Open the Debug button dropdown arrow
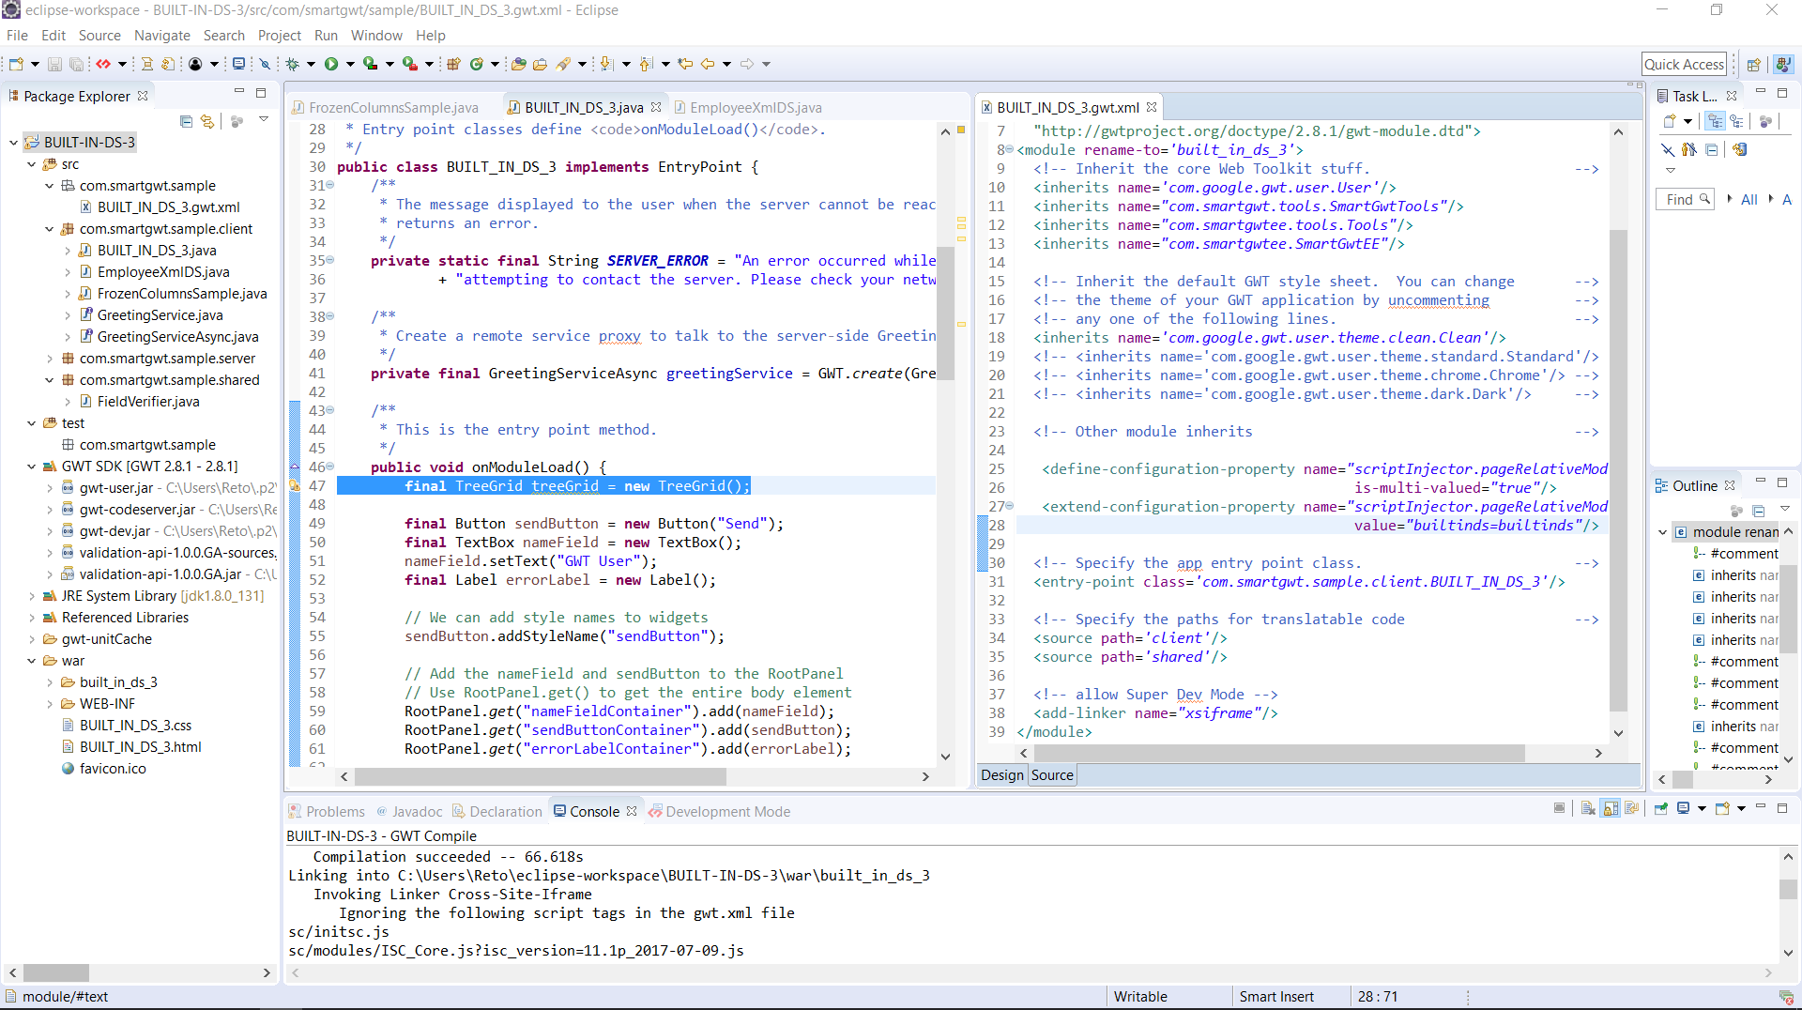The height and width of the screenshot is (1010, 1802). point(311,64)
